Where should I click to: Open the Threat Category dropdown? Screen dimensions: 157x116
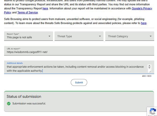(x=130, y=36)
